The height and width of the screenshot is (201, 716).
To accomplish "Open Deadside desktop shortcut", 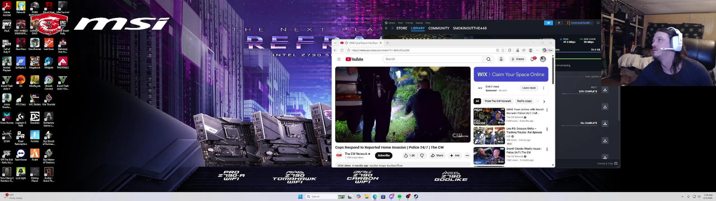I will tap(35, 118).
